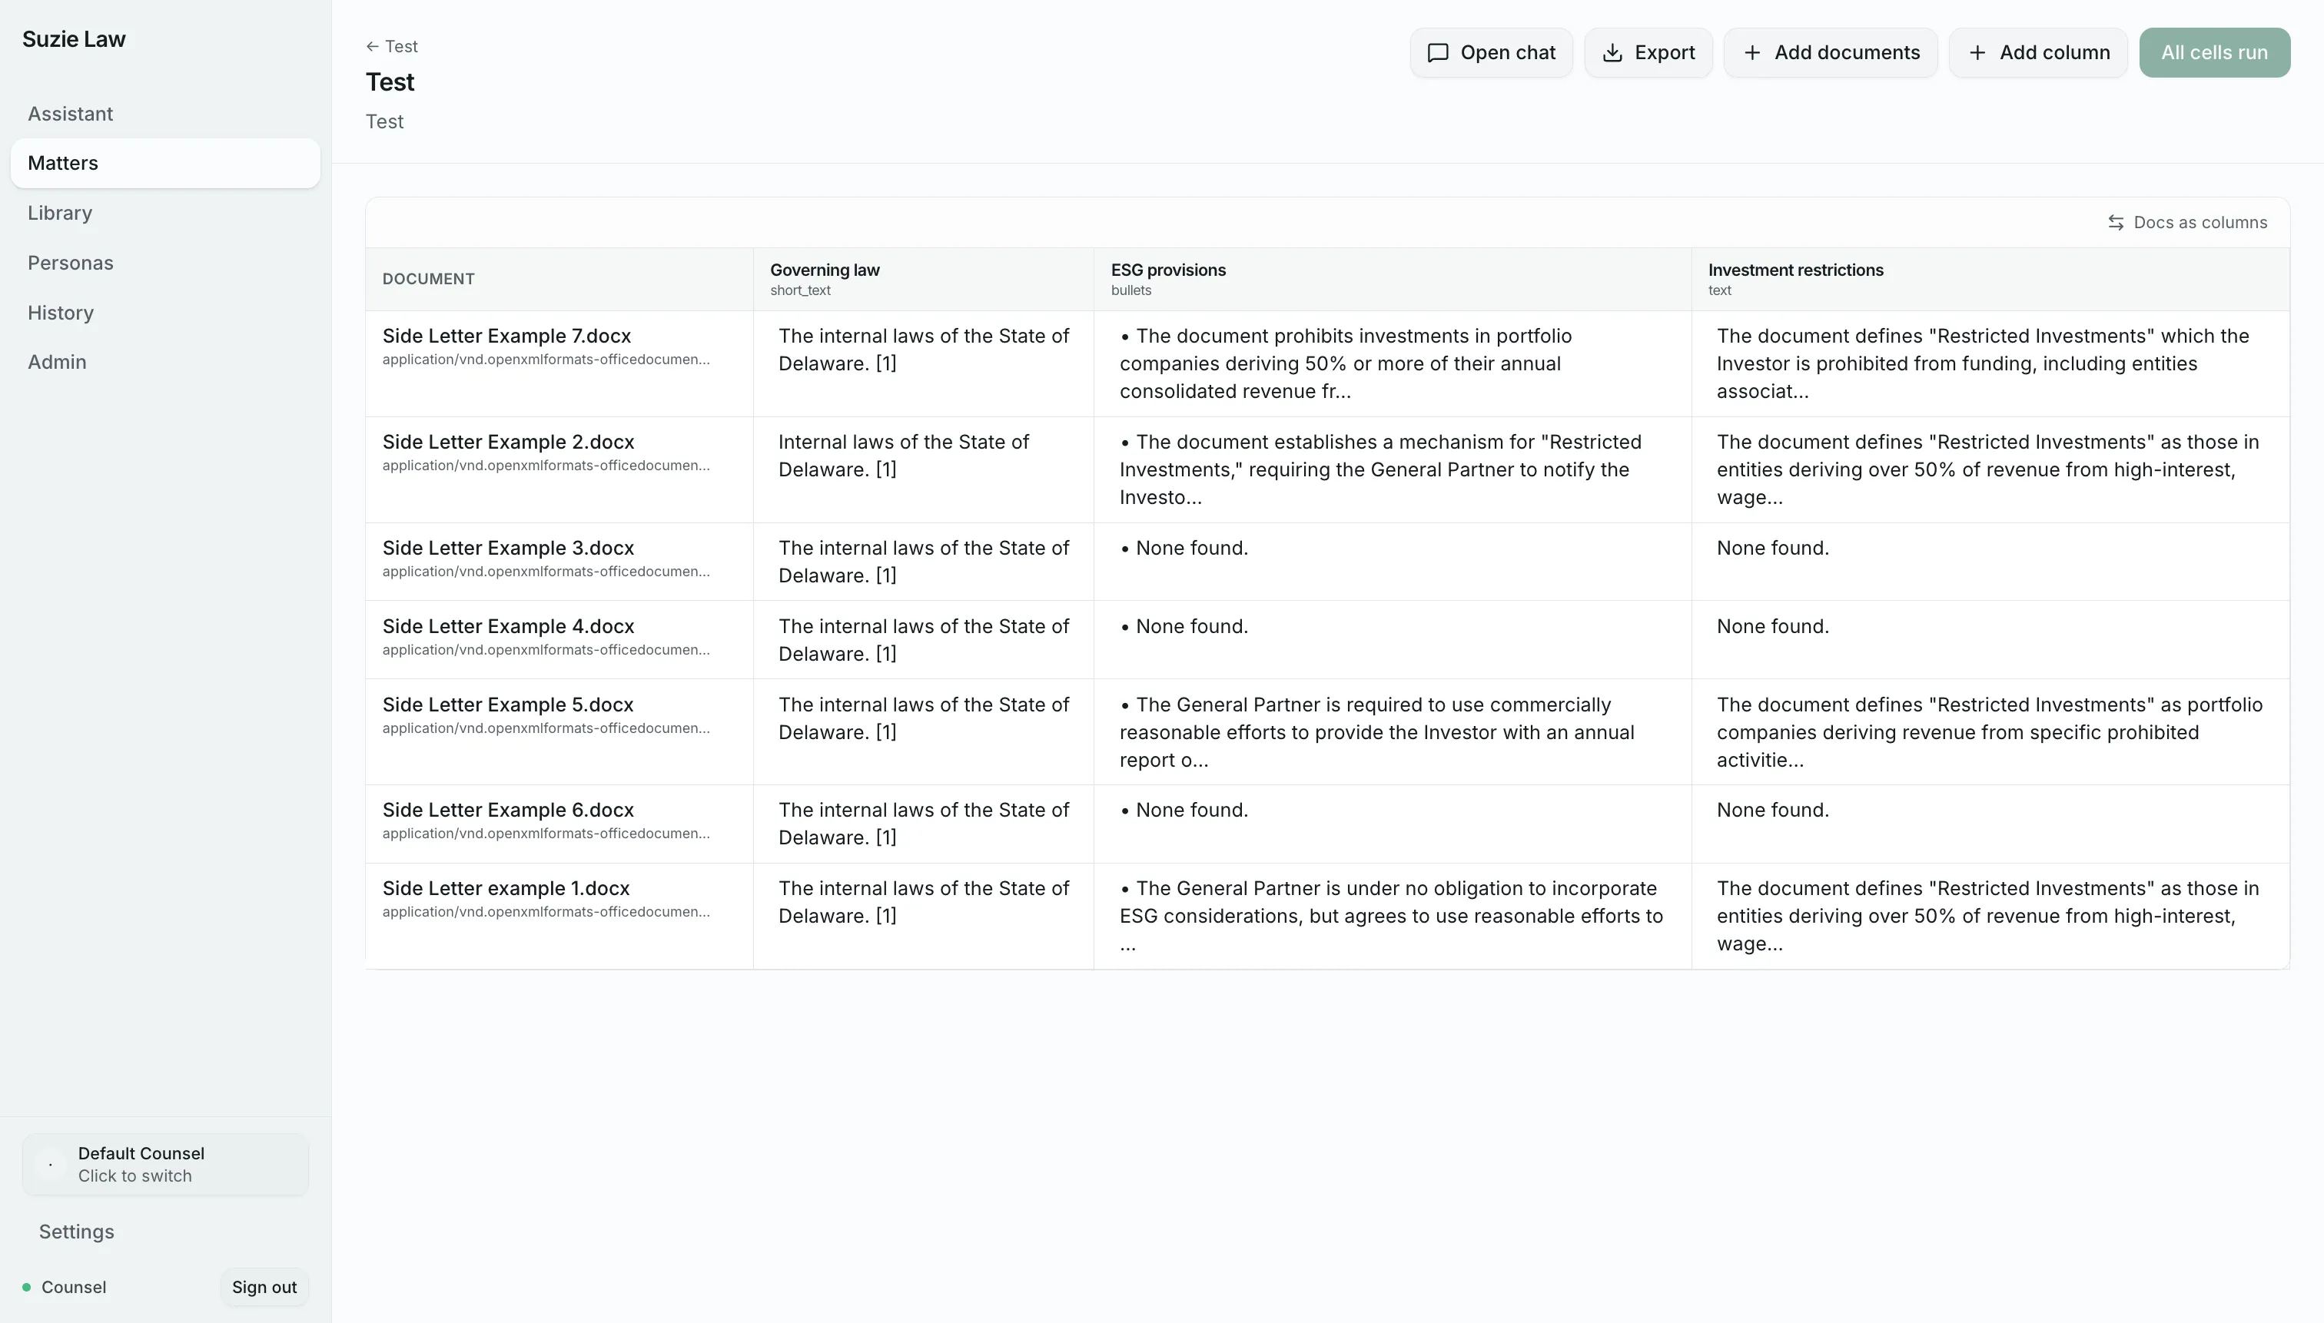Open ESG provisions cell for example 1
Image resolution: width=2324 pixels, height=1323 pixels.
click(x=1393, y=916)
